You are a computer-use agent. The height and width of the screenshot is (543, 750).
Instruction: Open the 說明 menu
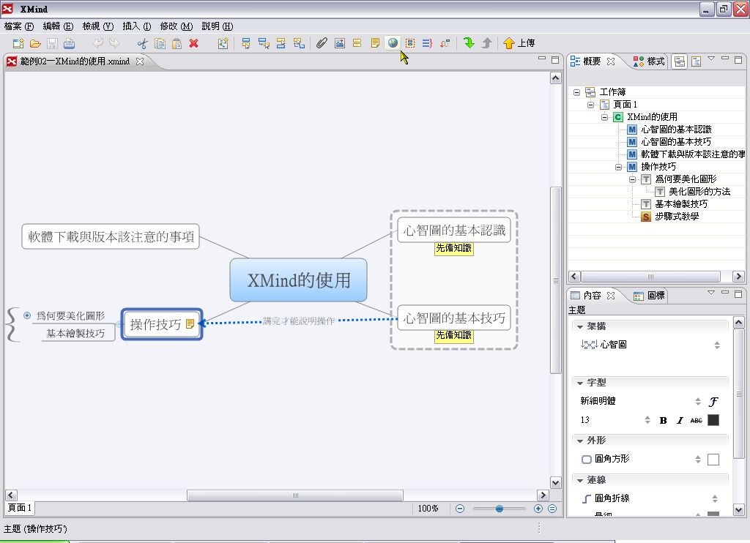(x=217, y=26)
